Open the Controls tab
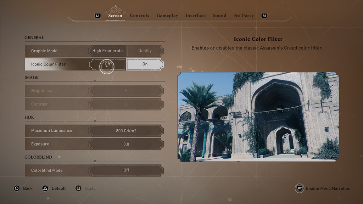363x204 pixels. click(139, 16)
